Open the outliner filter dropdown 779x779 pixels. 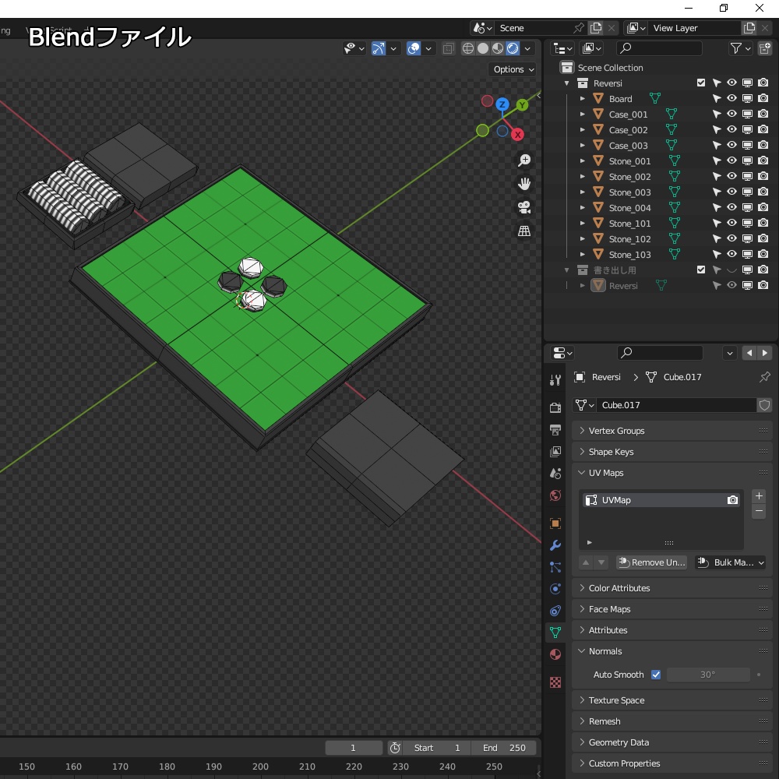click(x=740, y=48)
